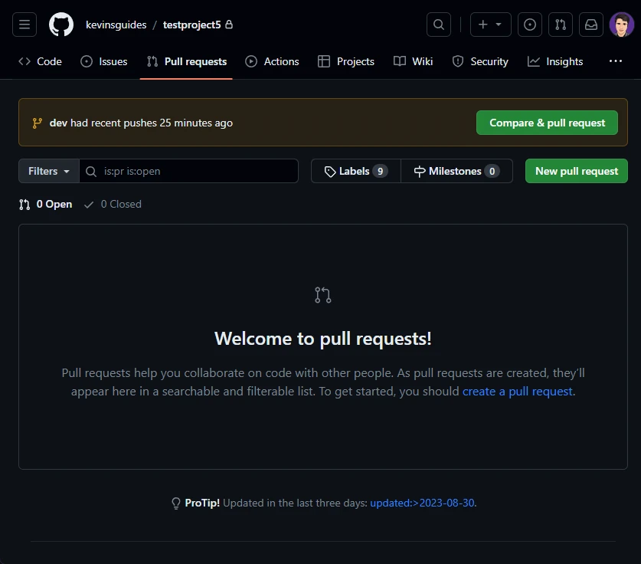This screenshot has height=564, width=641.
Task: Click the magnifier icon inside the filter search field
Action: [91, 172]
